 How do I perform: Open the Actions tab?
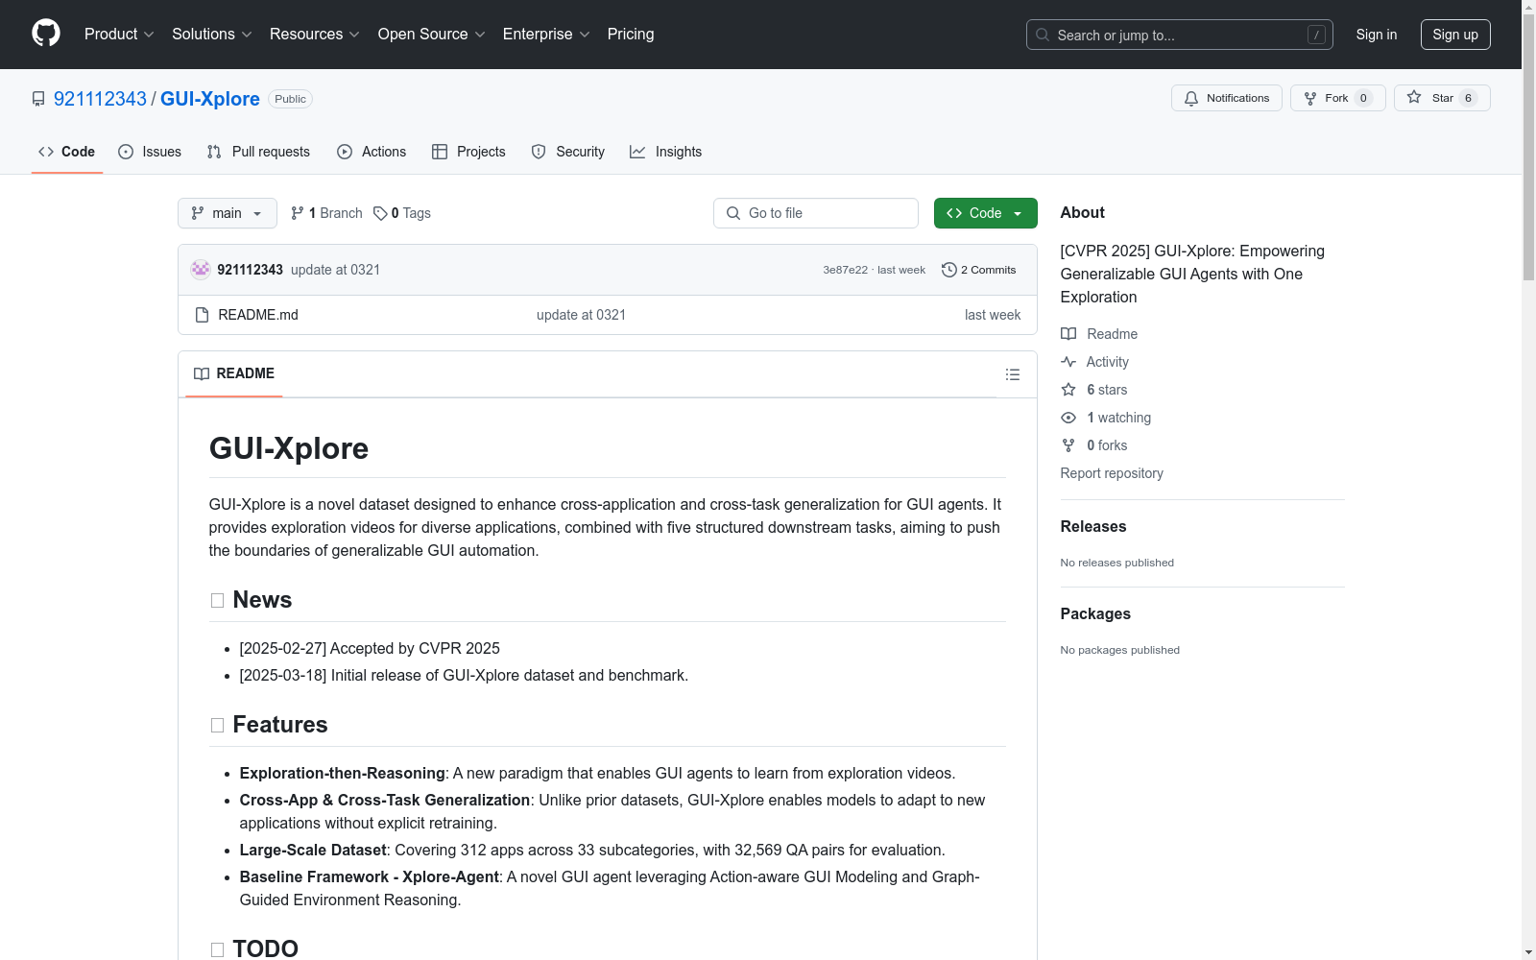point(372,152)
